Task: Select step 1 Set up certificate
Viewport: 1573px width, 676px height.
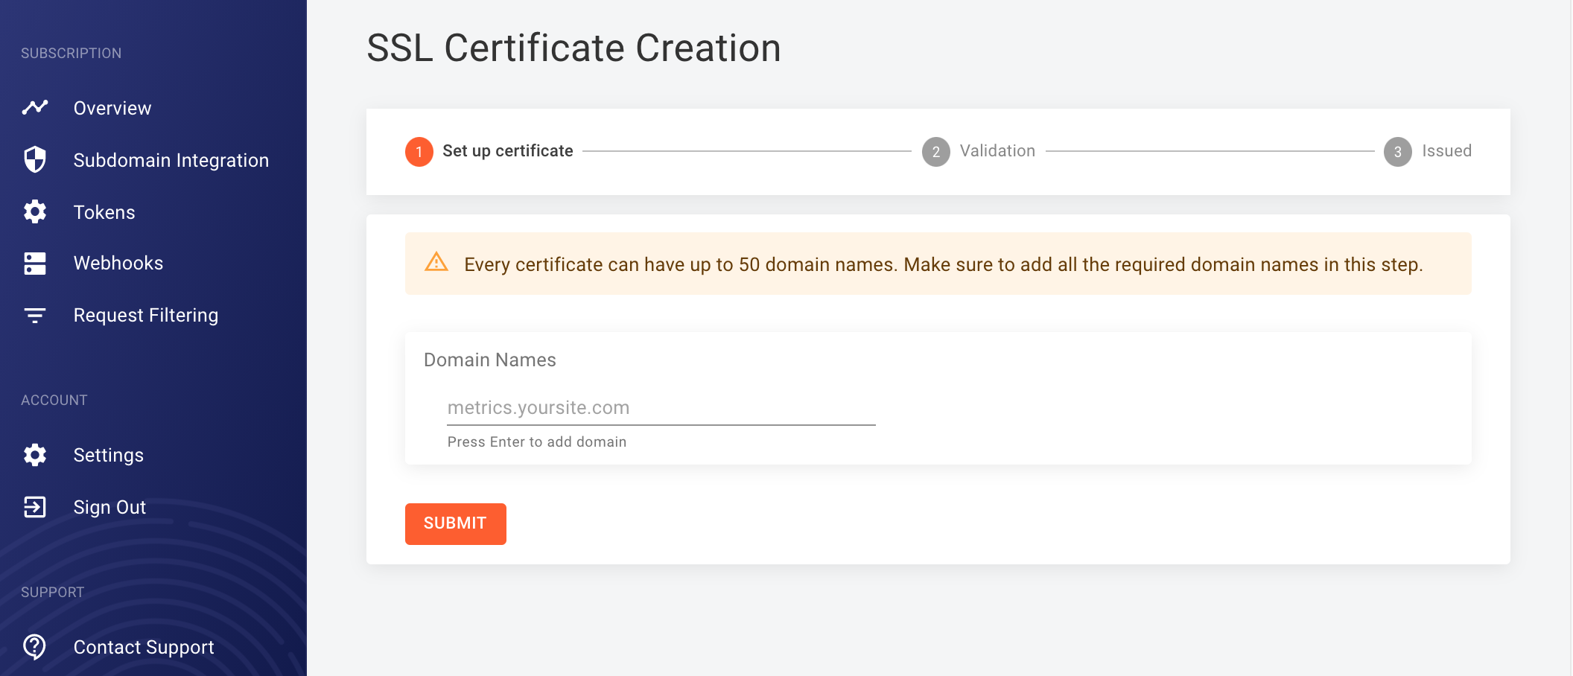Action: pyautogui.click(x=489, y=151)
